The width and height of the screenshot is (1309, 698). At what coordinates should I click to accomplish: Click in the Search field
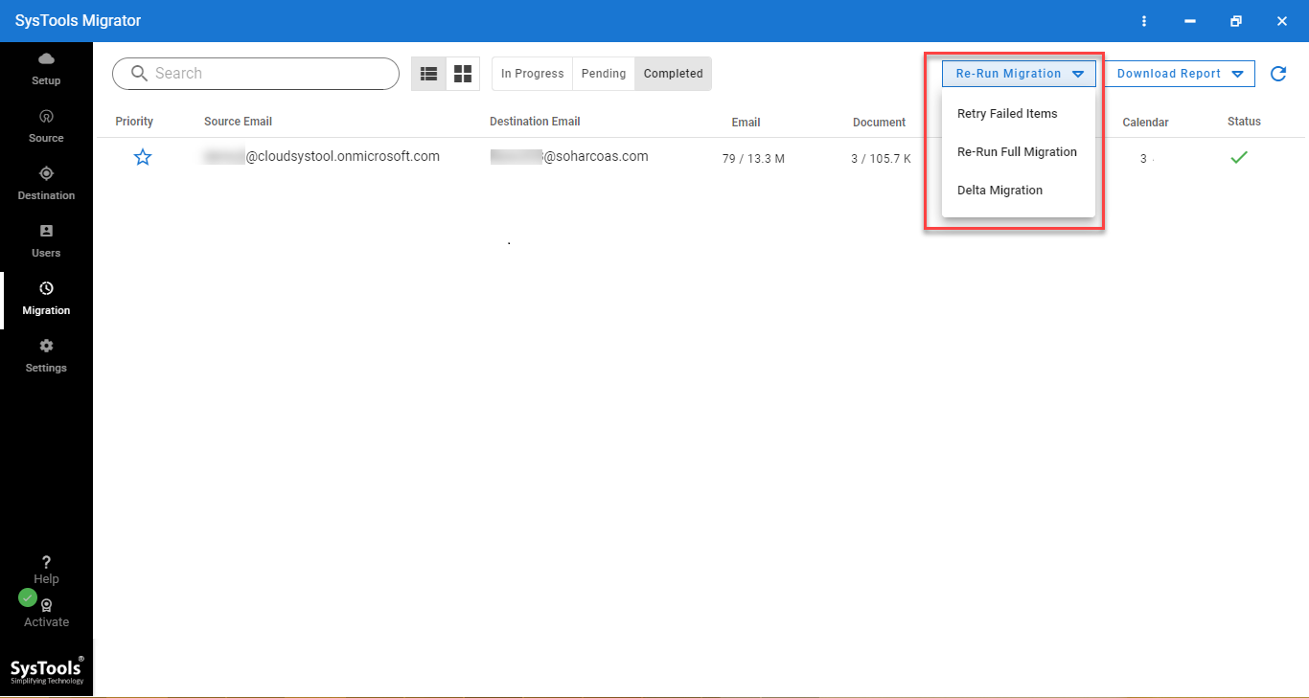[256, 74]
